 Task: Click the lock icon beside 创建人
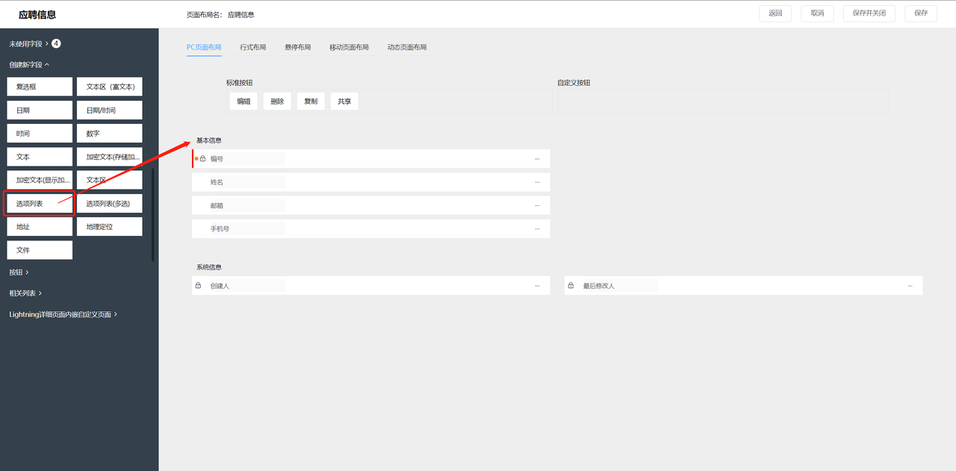point(198,286)
